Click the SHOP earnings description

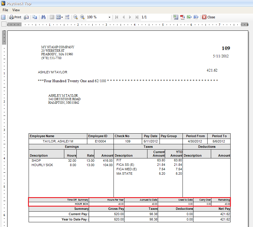(x=36, y=160)
